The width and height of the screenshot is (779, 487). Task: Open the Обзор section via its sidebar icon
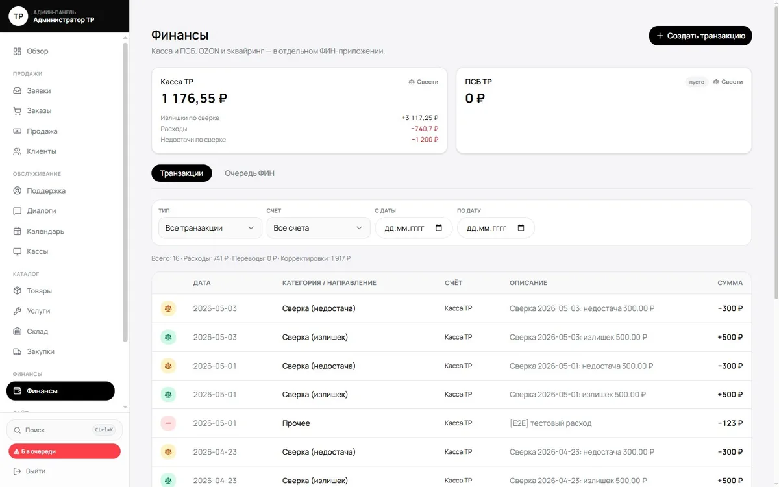pos(18,51)
